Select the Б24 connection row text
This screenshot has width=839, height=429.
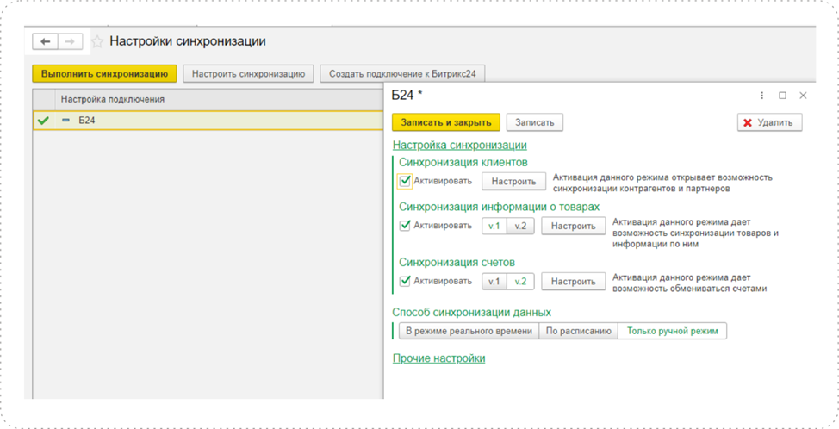[87, 121]
